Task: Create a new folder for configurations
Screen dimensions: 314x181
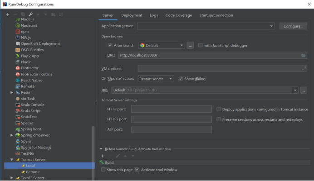Action: pyautogui.click(x=53, y=14)
